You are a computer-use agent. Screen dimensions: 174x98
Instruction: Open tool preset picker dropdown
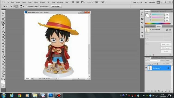(x=7, y=7)
